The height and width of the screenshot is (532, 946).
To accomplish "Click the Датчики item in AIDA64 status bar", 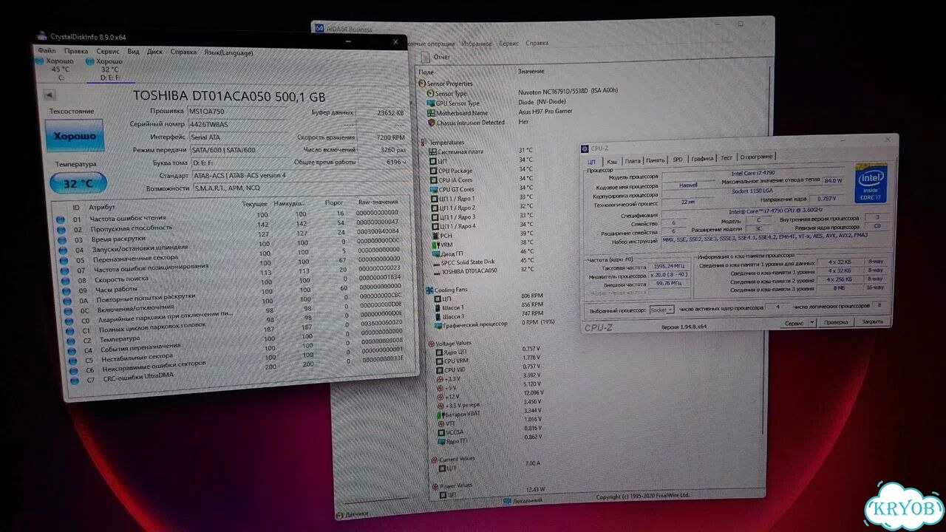I will click(x=352, y=514).
